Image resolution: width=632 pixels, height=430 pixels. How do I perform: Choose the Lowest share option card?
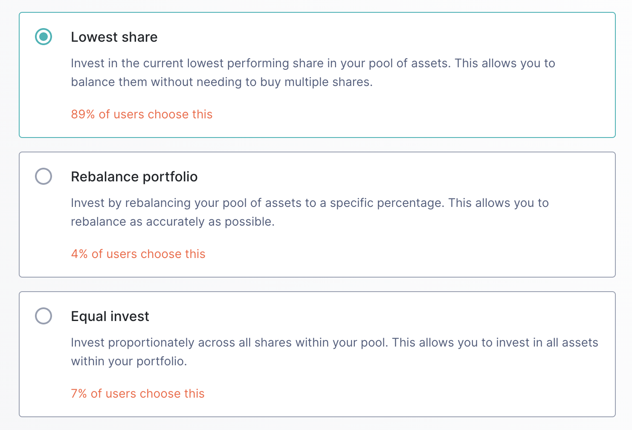coord(317,75)
